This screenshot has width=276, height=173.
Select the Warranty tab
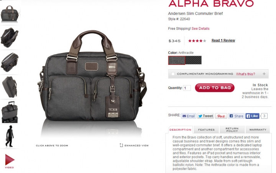[258, 130]
